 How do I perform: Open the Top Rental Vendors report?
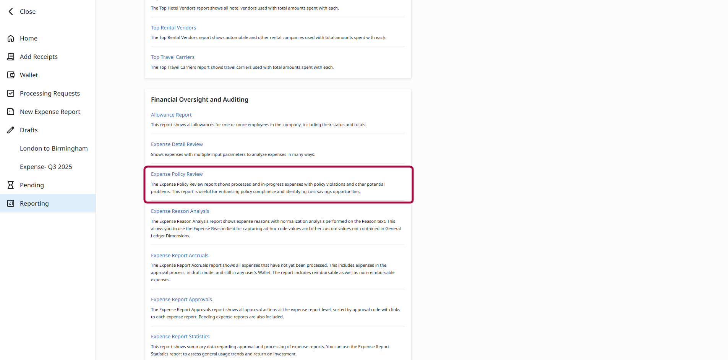point(173,28)
